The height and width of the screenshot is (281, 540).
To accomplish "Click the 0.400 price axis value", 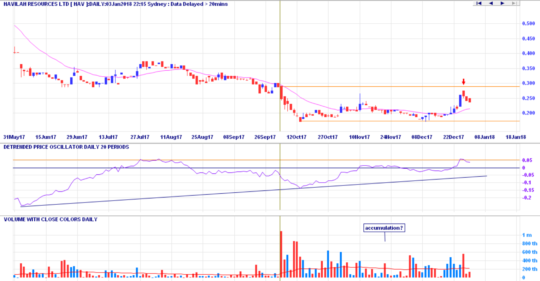I will pos(528,54).
